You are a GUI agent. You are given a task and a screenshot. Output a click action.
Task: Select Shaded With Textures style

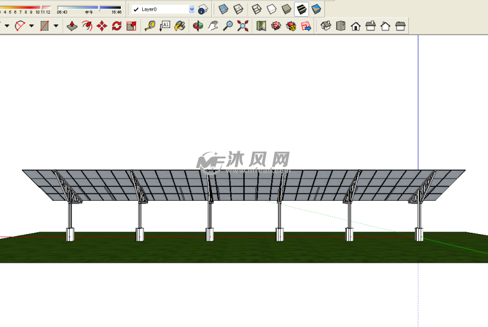pos(301,10)
